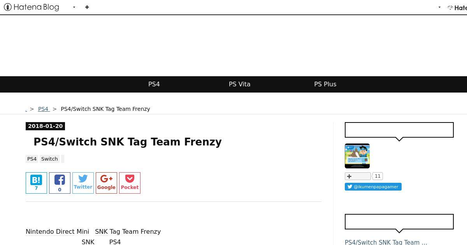Follow @ikumenpapagamer on Twitter
467x245 pixels.
coord(373,187)
